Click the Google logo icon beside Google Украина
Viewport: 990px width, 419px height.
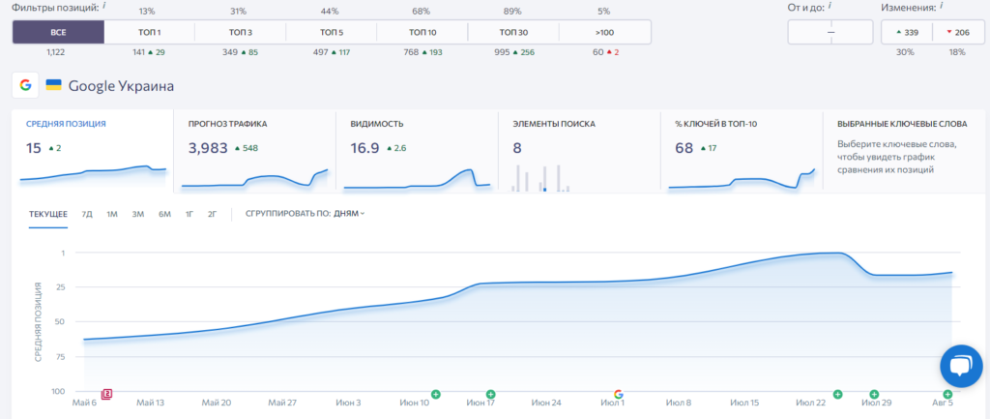click(x=25, y=85)
